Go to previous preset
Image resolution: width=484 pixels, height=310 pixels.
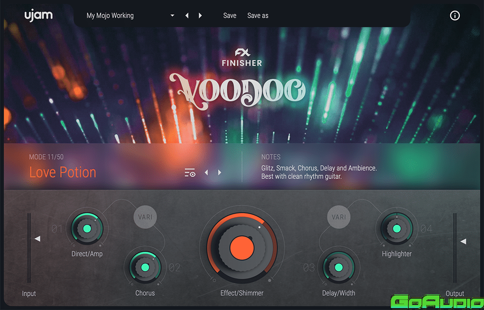187,16
